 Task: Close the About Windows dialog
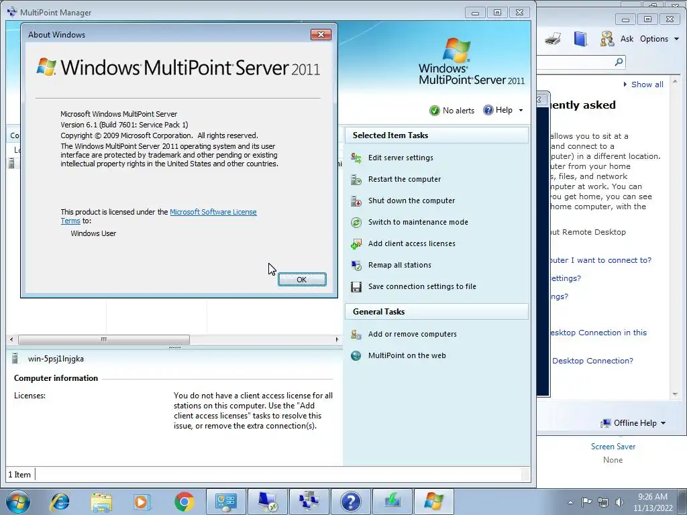pyautogui.click(x=321, y=35)
